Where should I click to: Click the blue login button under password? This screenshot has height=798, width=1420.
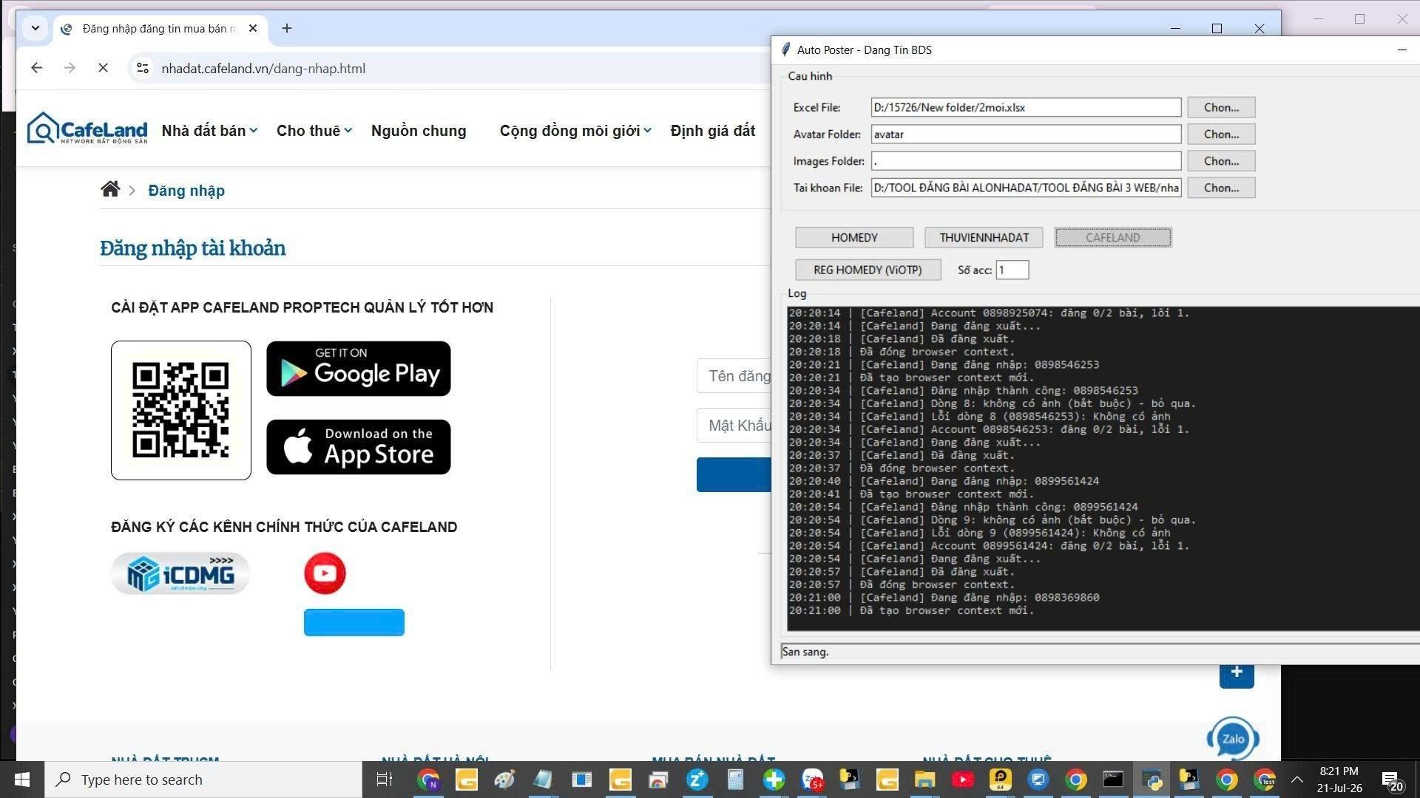tap(734, 474)
